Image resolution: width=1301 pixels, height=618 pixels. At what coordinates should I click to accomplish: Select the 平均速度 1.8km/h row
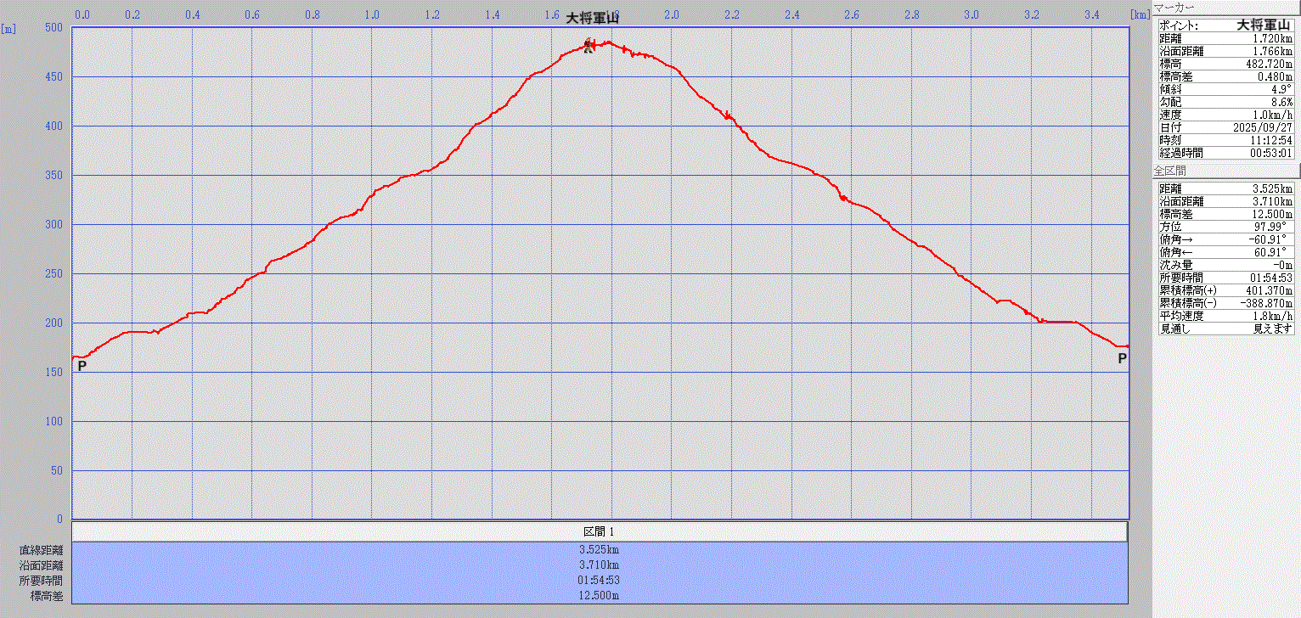click(x=1226, y=316)
